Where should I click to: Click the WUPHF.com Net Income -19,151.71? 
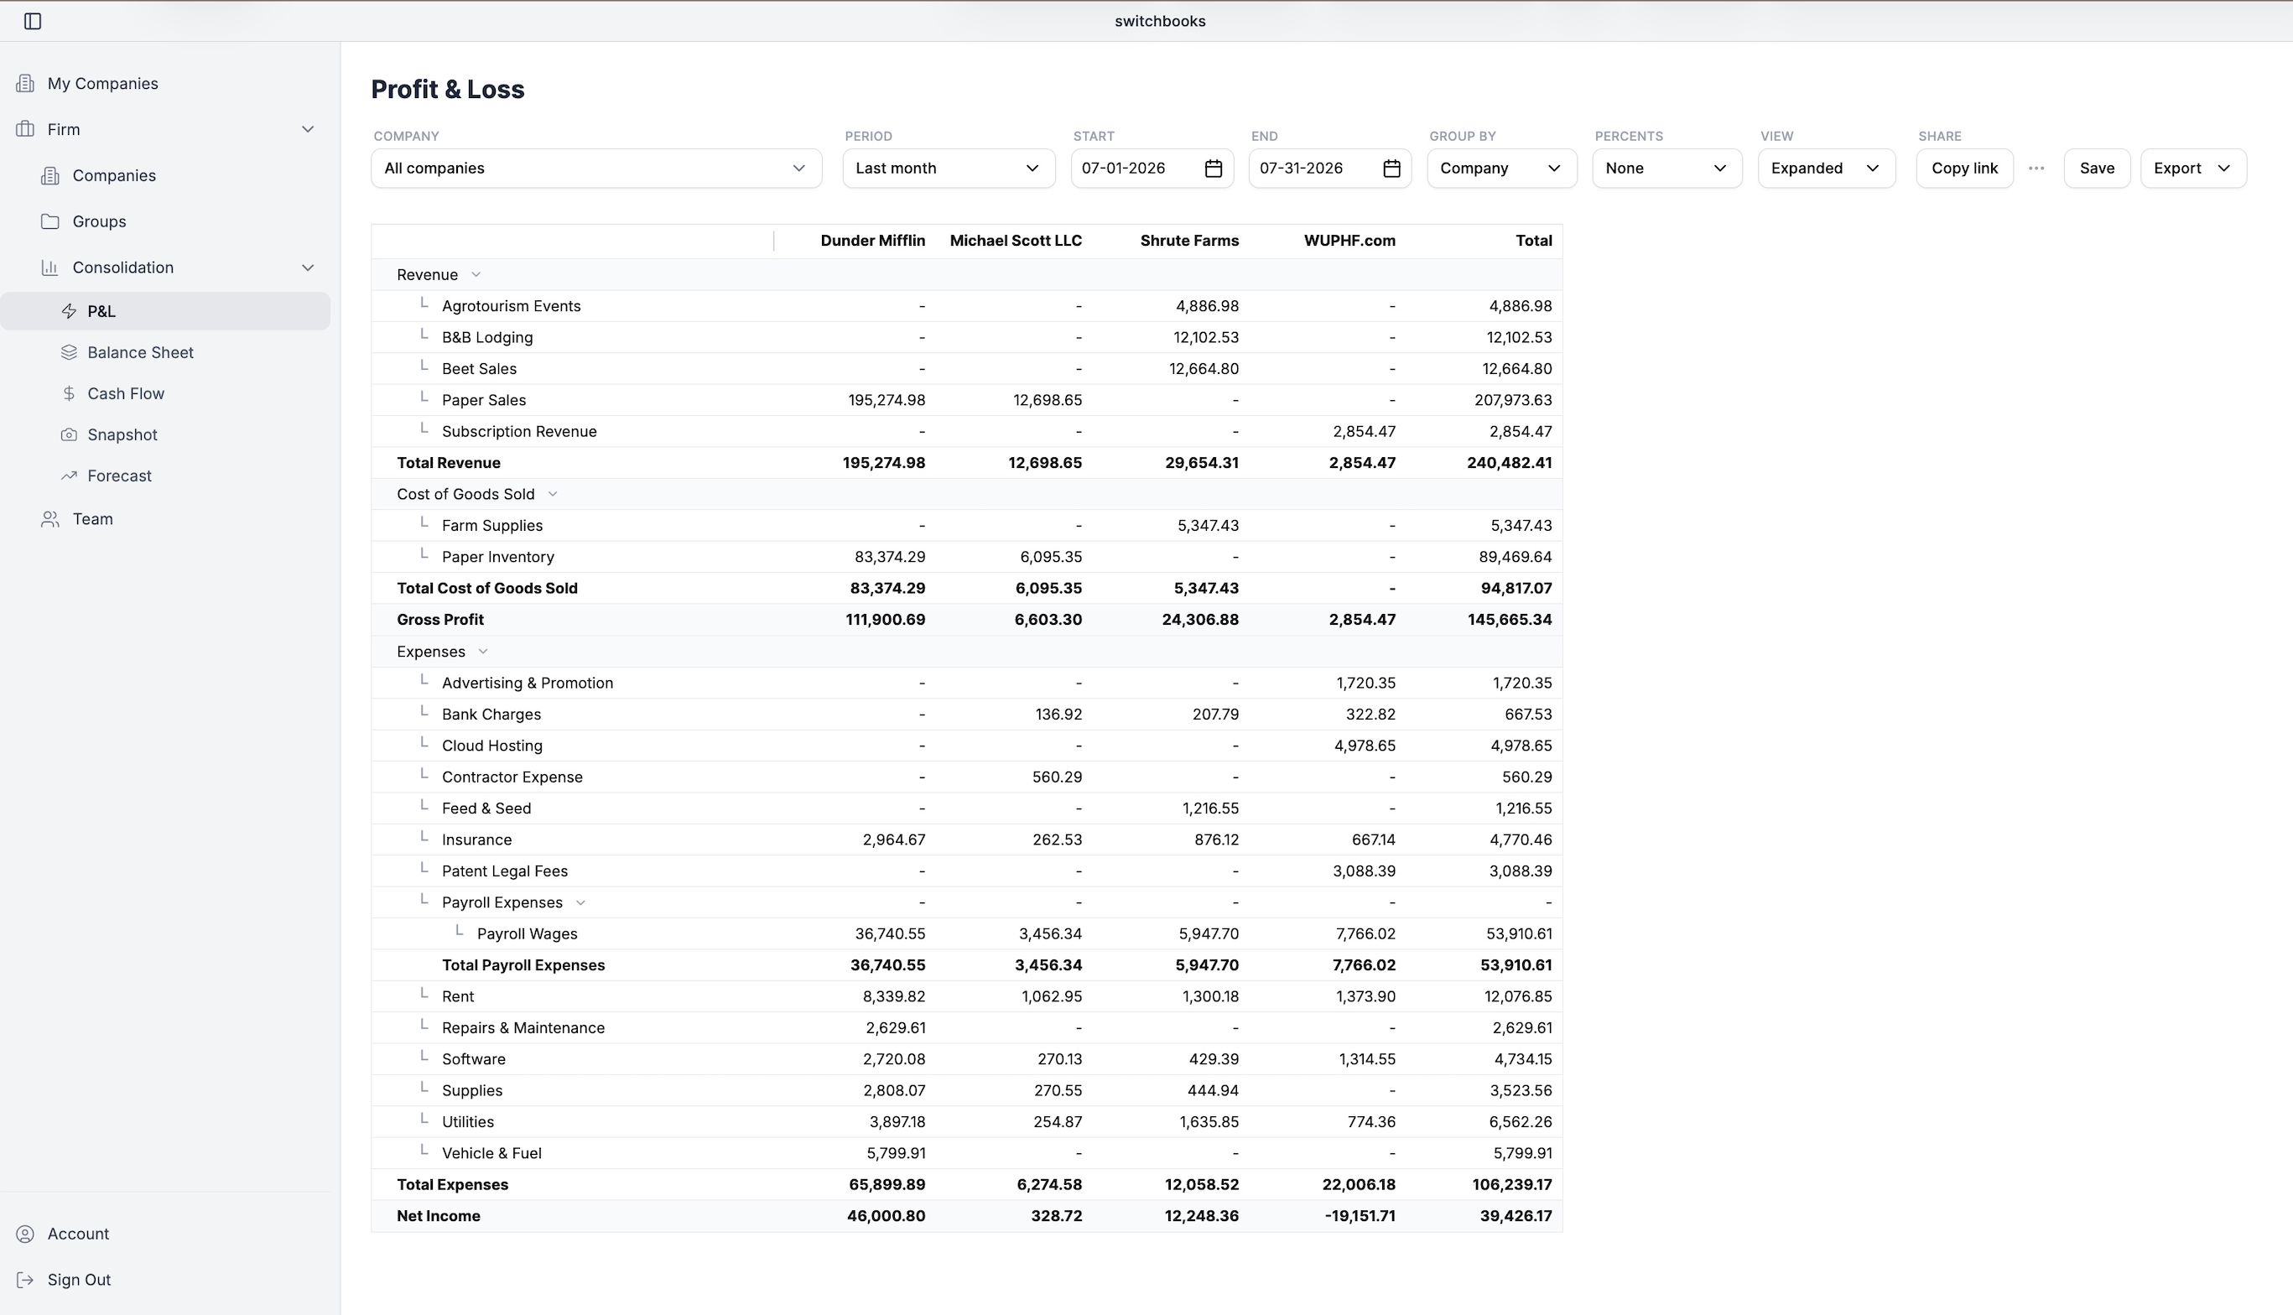coord(1360,1216)
